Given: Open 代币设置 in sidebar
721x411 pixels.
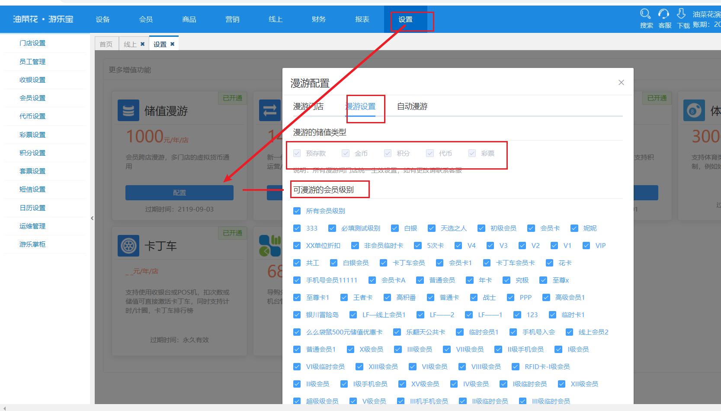Looking at the screenshot, I should tap(32, 116).
